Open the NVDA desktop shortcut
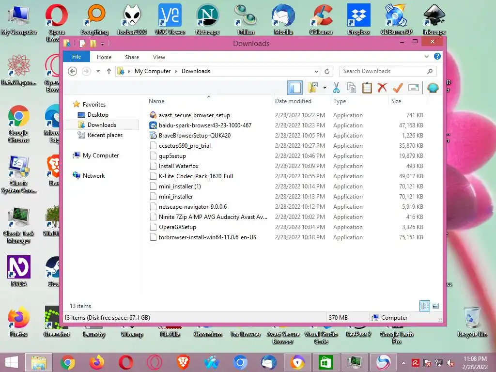Image resolution: width=496 pixels, height=372 pixels. tap(19, 271)
